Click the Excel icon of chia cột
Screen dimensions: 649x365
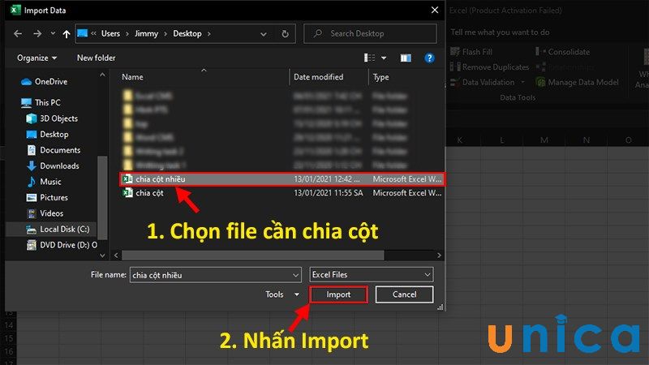tap(127, 193)
